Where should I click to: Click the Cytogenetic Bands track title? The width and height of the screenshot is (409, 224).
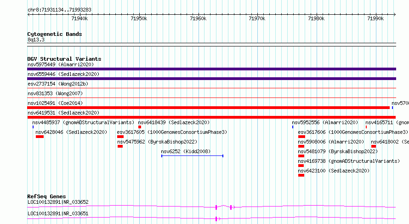coord(55,34)
